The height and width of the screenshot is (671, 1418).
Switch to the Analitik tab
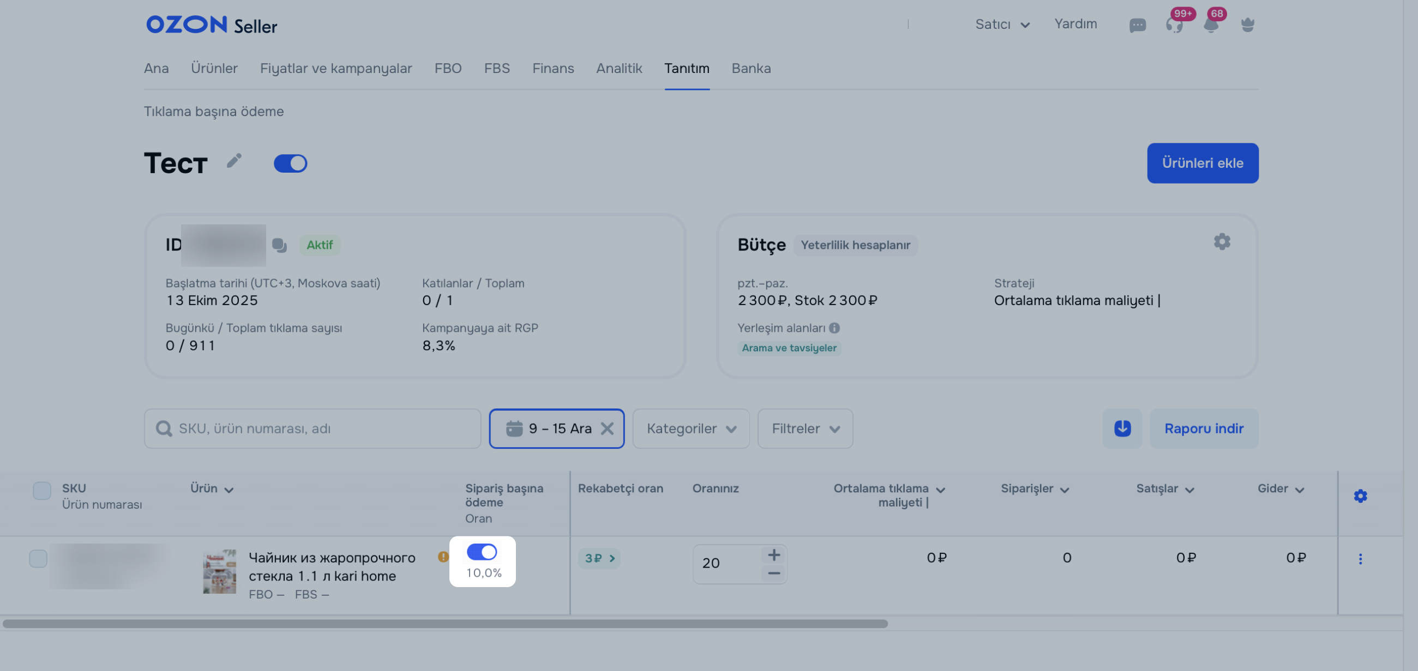click(x=618, y=68)
